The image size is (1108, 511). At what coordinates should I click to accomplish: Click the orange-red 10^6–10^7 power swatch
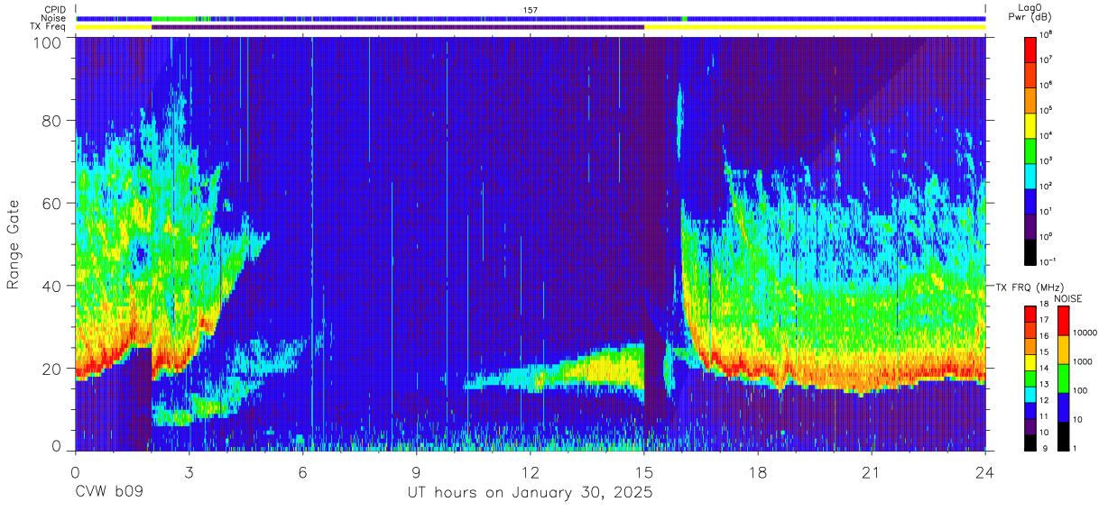tap(1030, 74)
